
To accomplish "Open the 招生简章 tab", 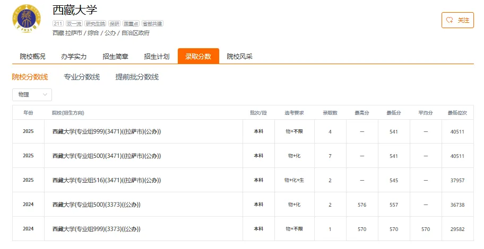I will pyautogui.click(x=115, y=56).
